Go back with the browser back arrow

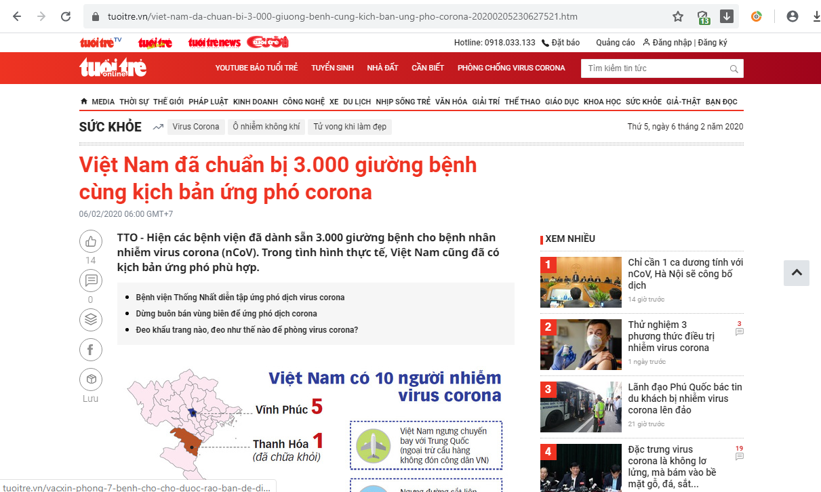(x=17, y=17)
